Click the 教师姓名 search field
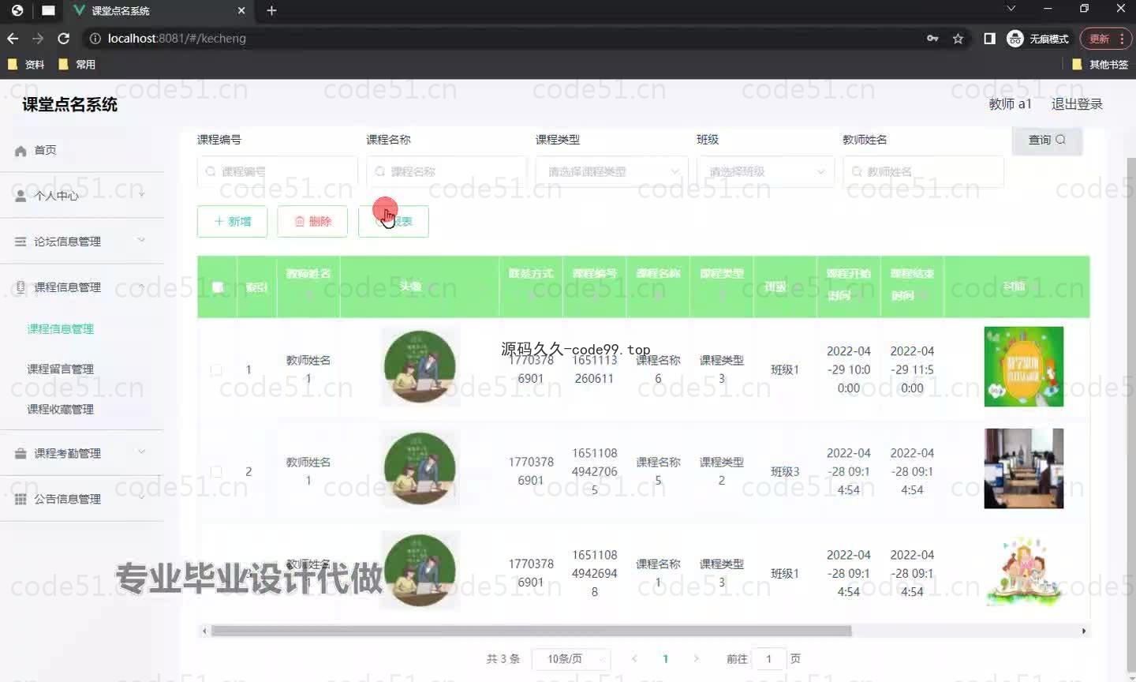Viewport: 1136px width, 682px height. pyautogui.click(x=923, y=171)
